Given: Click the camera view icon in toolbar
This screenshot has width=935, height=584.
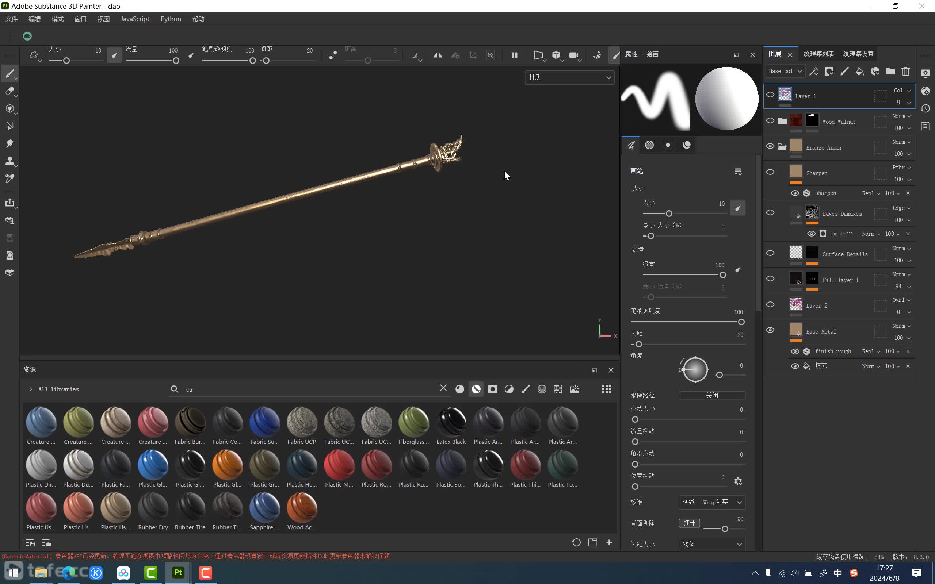Looking at the screenshot, I should (574, 55).
